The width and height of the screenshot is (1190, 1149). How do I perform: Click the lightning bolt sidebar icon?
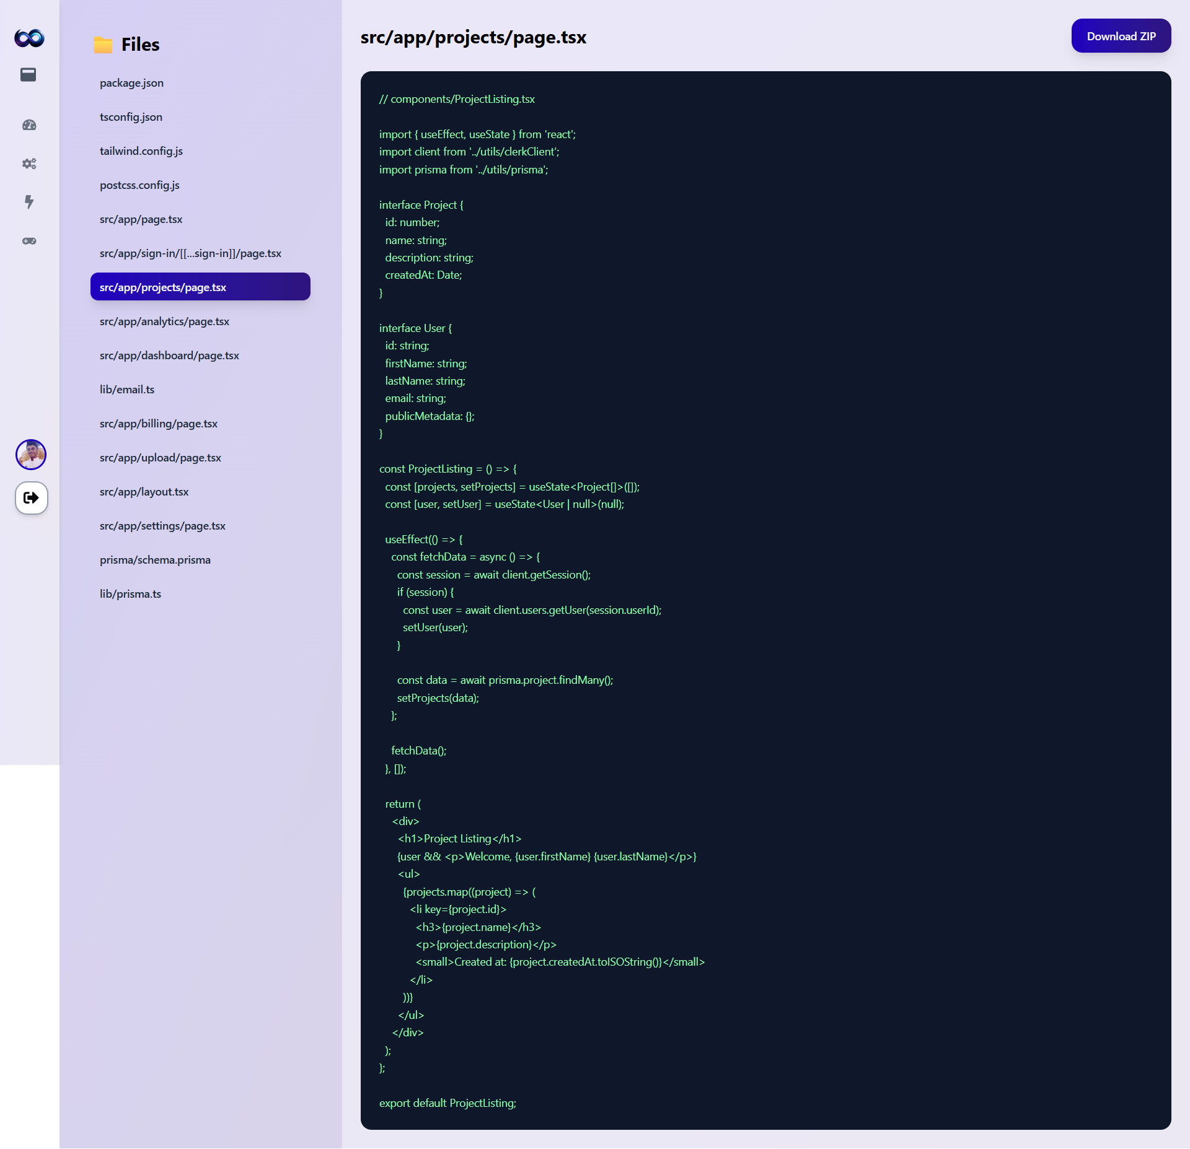(x=29, y=202)
